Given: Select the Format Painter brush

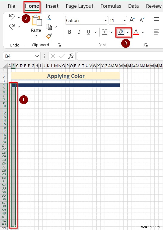Looking at the screenshot, I should 49,36.
